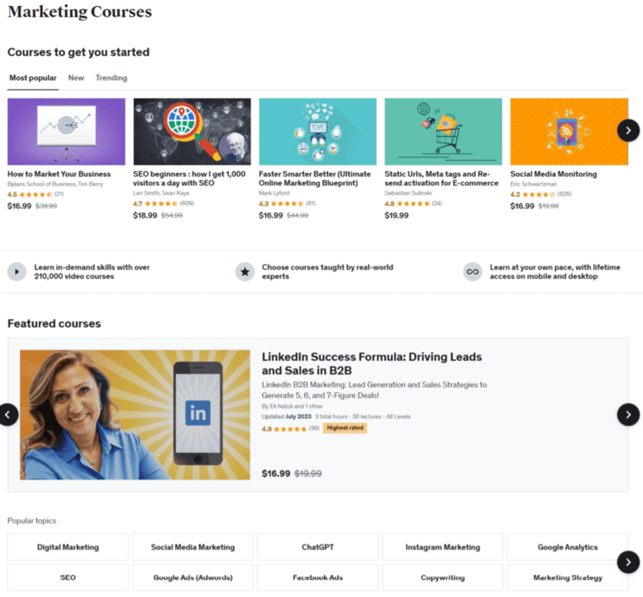The height and width of the screenshot is (597, 643).
Task: Select the Most popular tab
Action: click(x=33, y=78)
